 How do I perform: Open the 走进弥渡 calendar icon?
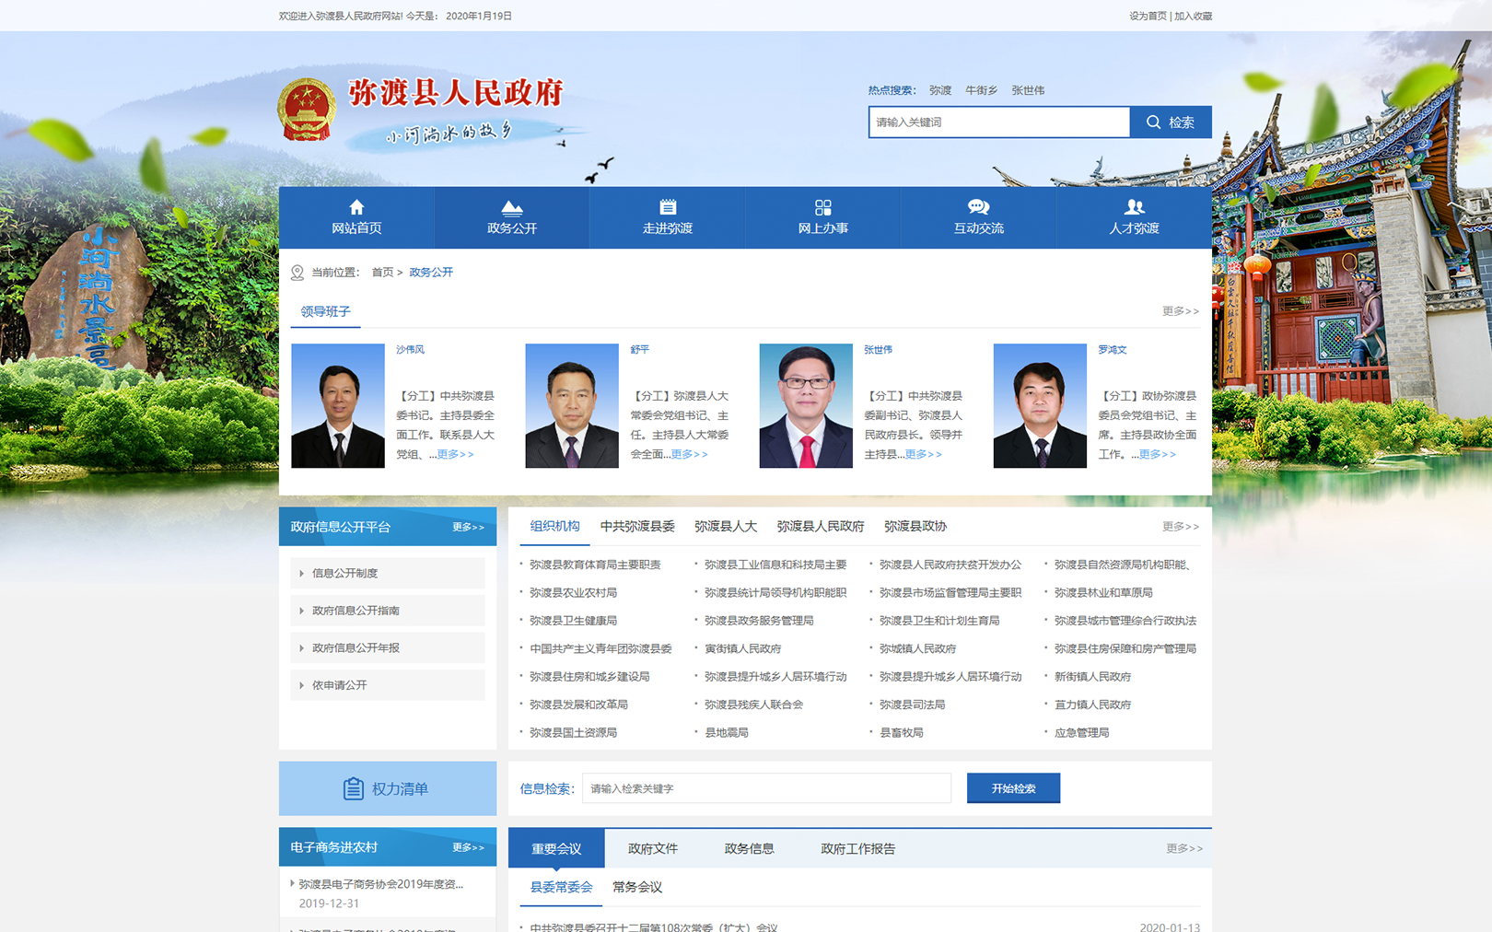(x=668, y=207)
